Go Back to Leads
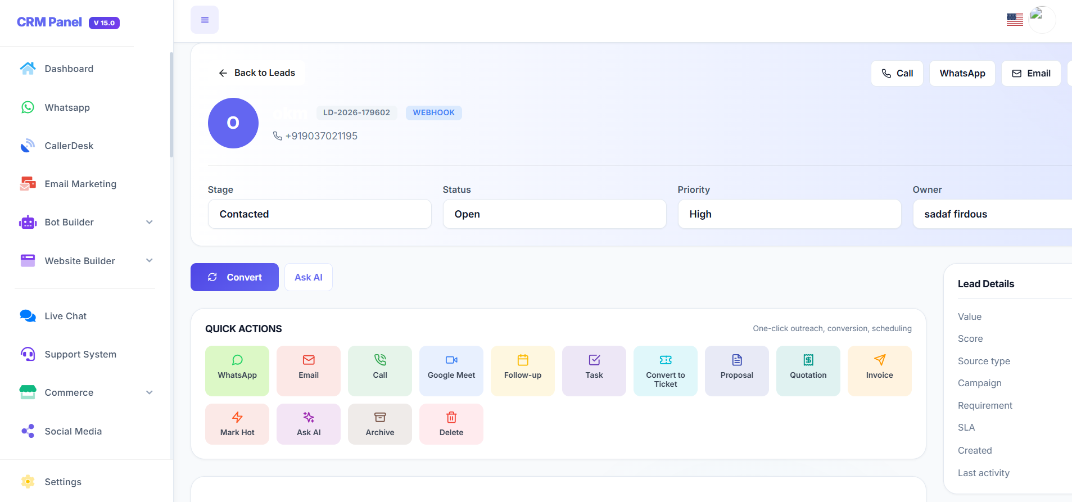 click(x=257, y=73)
